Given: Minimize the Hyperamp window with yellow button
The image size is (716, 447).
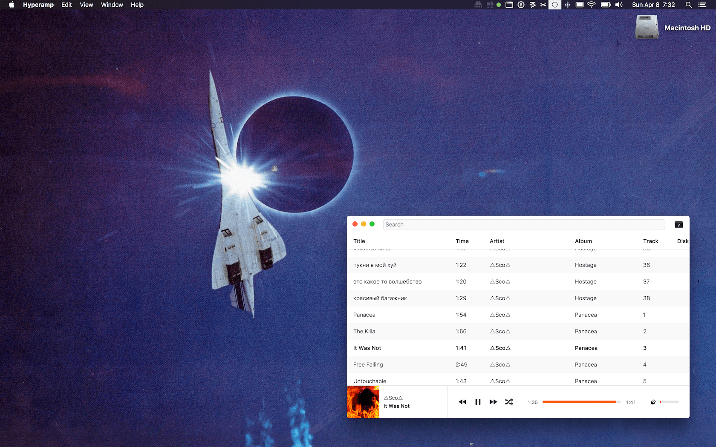Looking at the screenshot, I should (x=364, y=224).
